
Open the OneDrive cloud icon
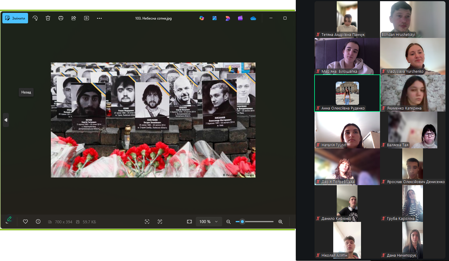(x=253, y=18)
